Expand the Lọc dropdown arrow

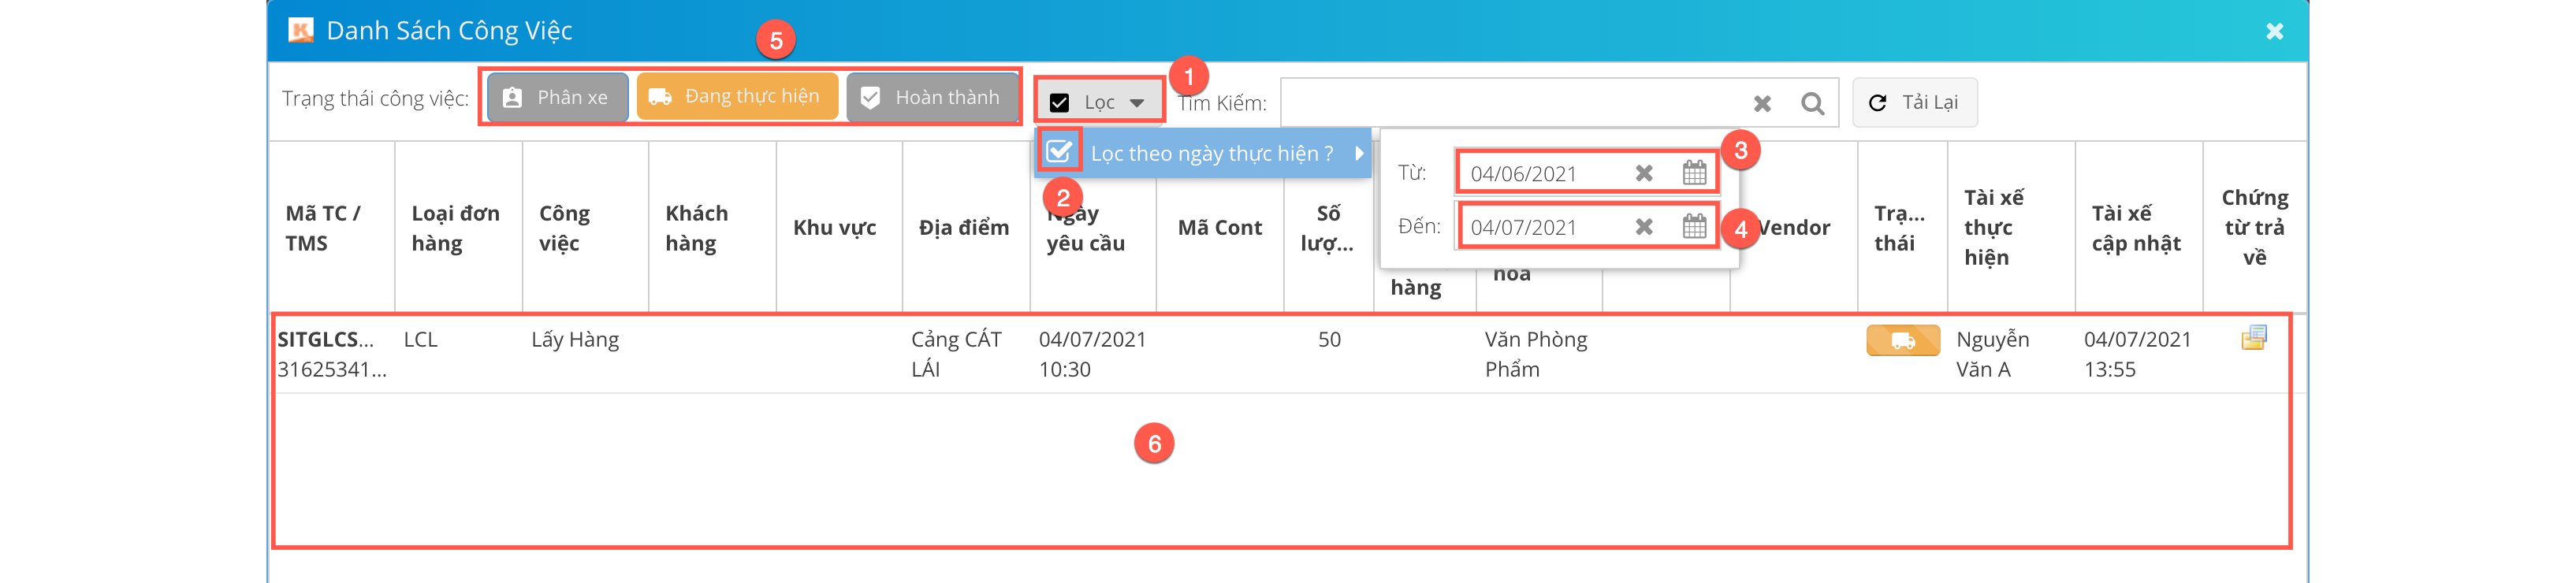[1137, 103]
